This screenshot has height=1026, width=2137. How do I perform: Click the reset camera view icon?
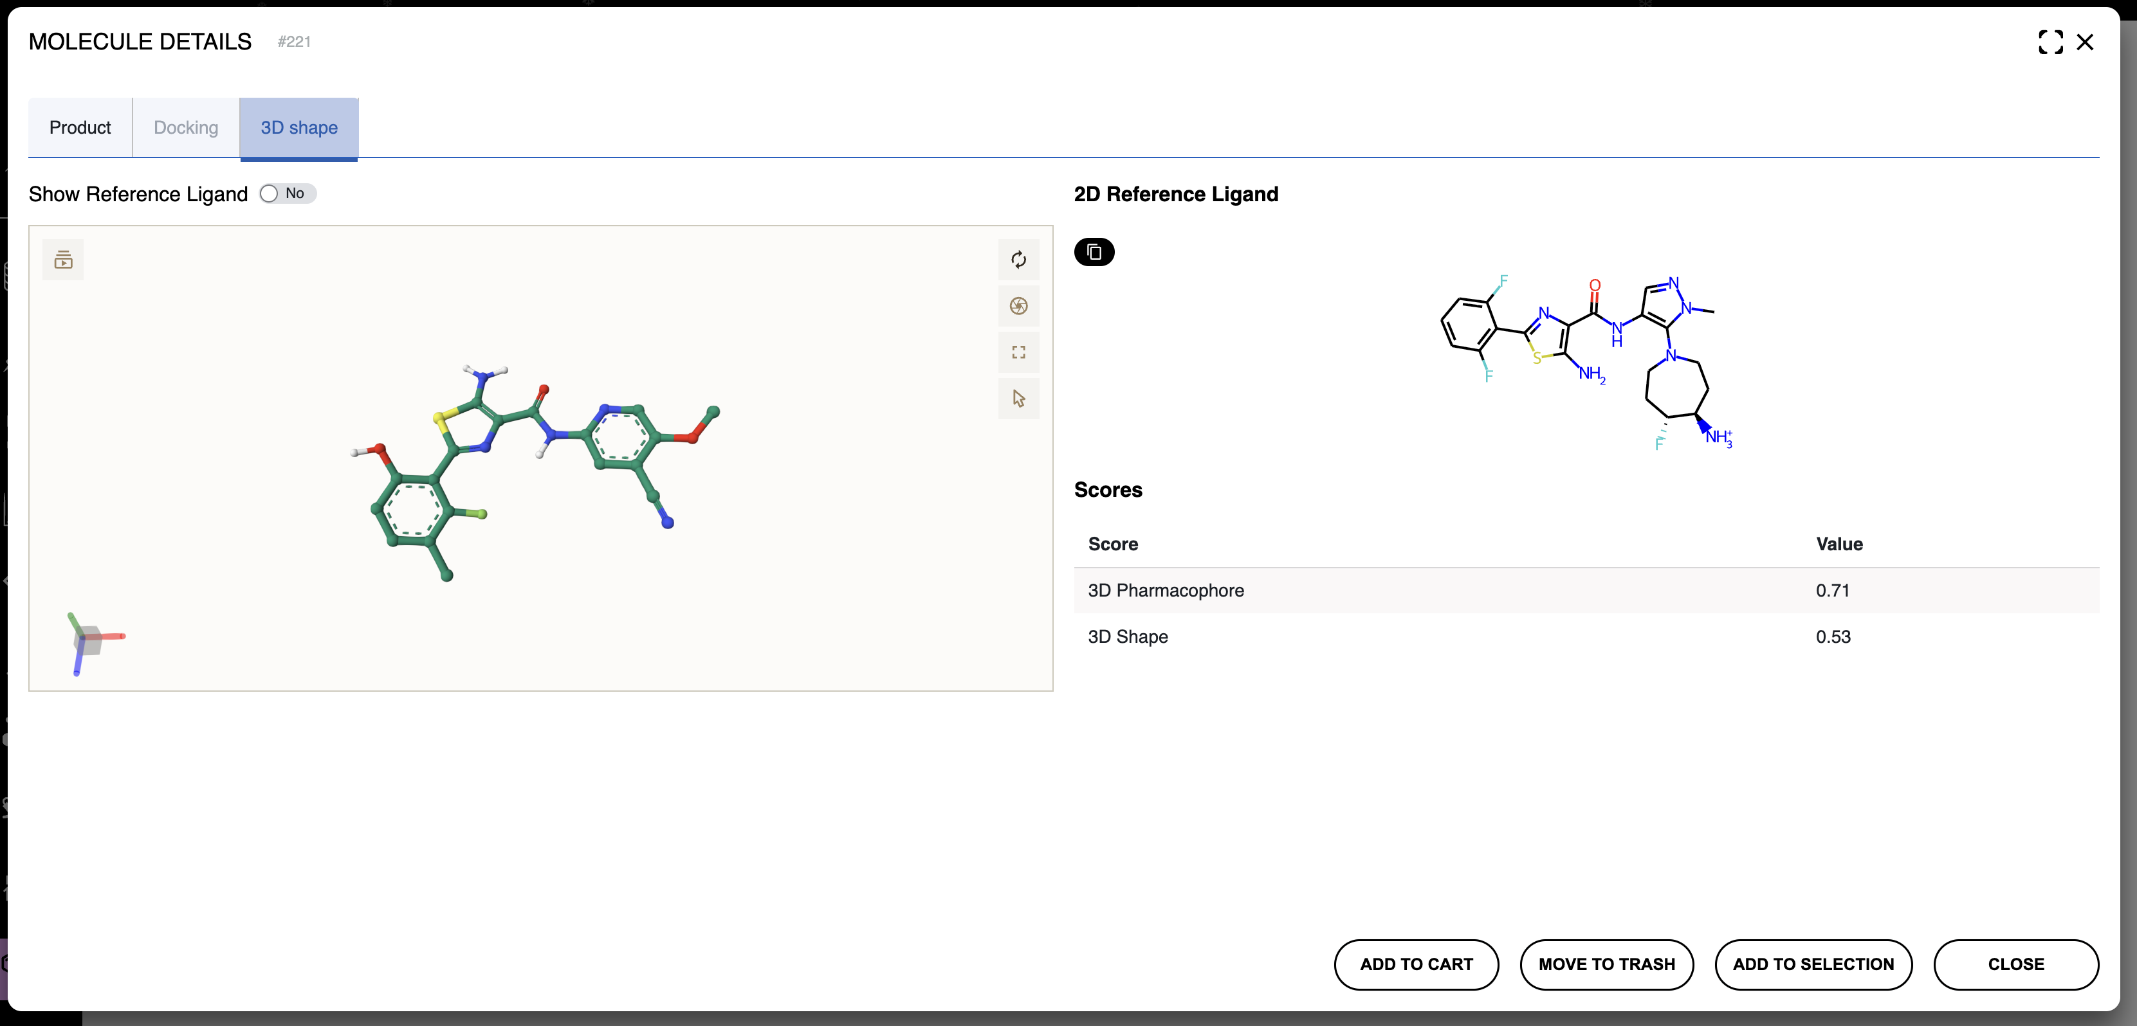click(x=1018, y=260)
